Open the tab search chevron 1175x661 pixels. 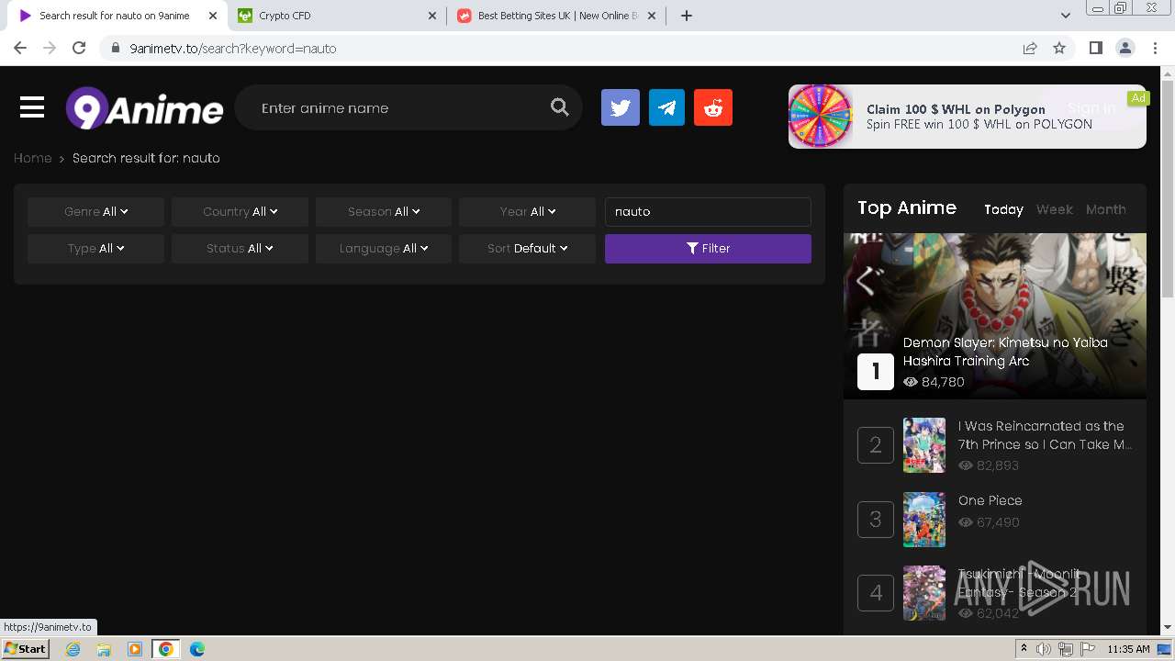tap(1065, 16)
